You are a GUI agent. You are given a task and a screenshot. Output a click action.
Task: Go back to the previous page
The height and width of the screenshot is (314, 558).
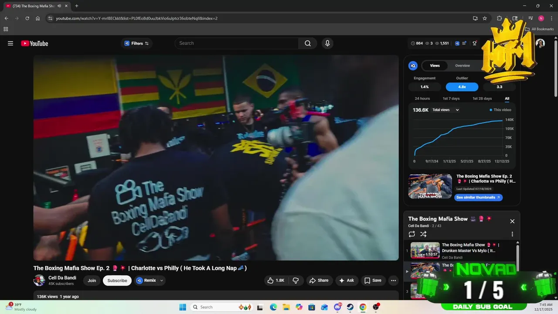pos(6,18)
